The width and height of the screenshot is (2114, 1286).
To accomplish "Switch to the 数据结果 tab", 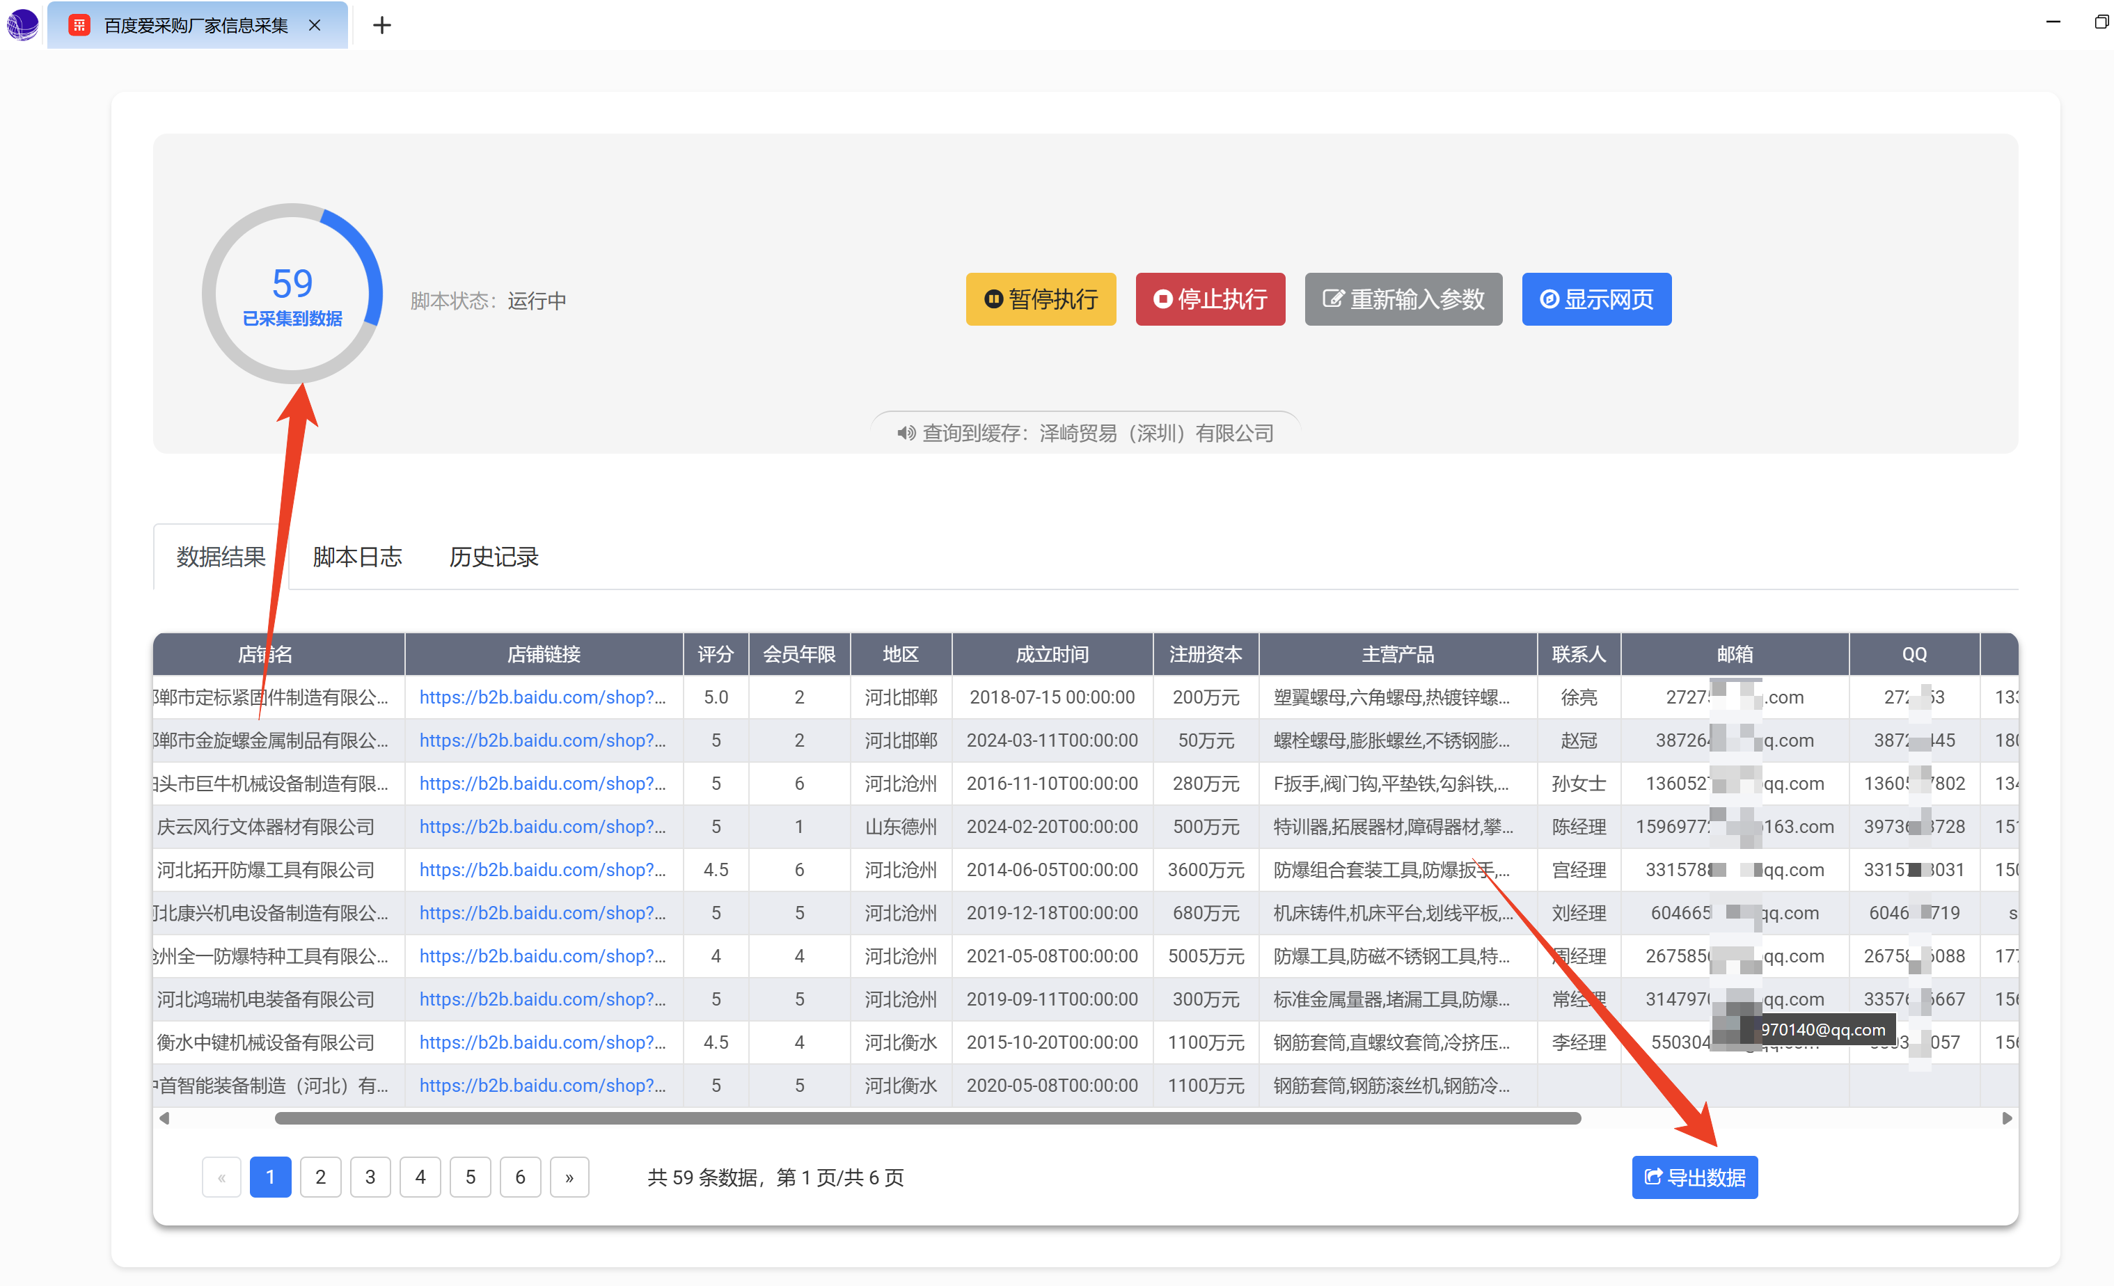I will point(221,557).
